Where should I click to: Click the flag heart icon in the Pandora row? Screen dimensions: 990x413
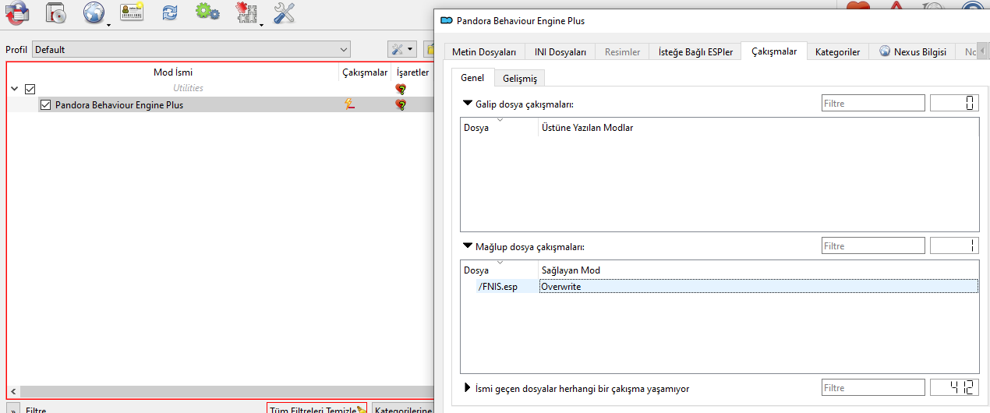401,104
